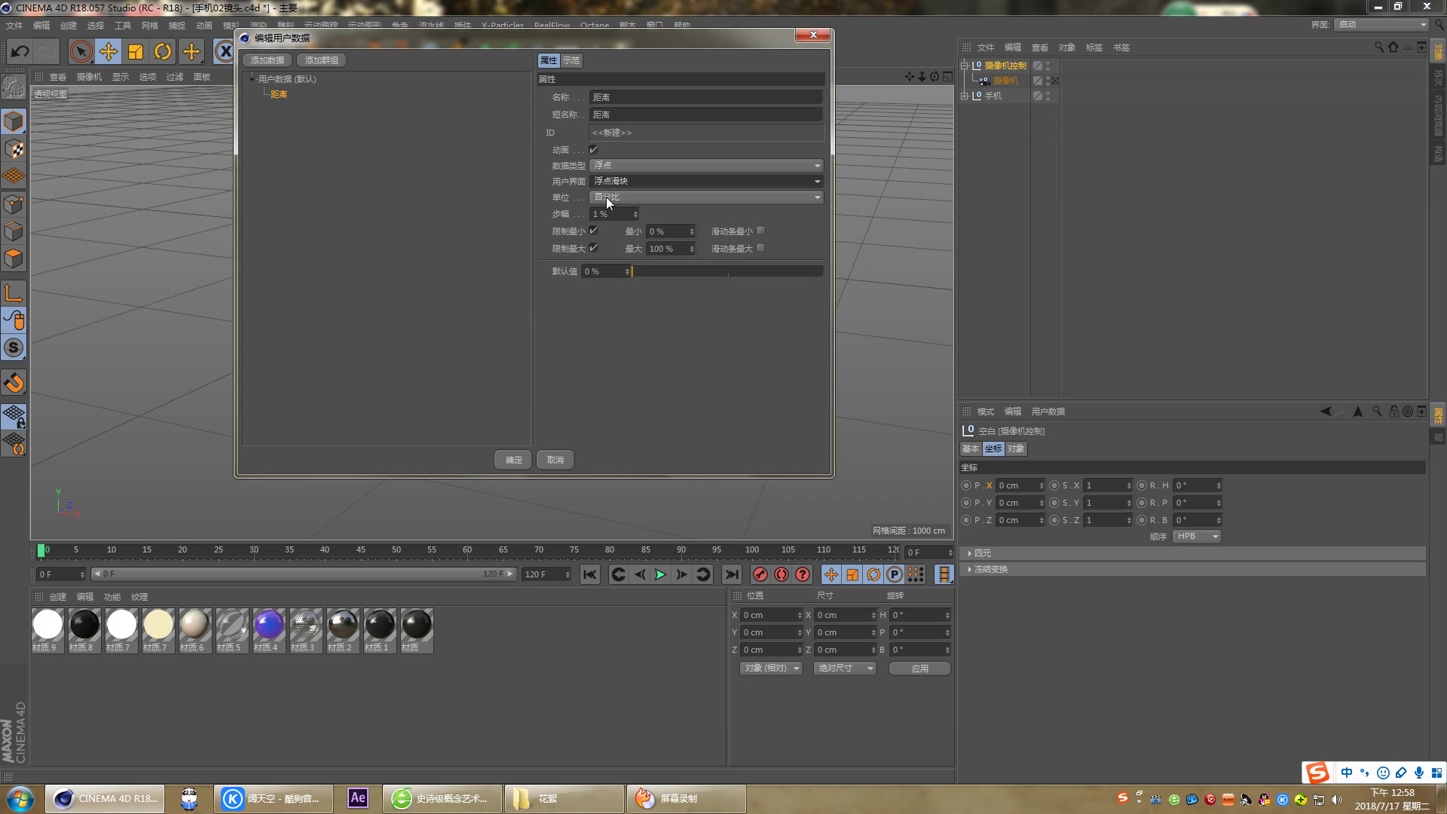Select the Move tool in the toolbar

pos(109,51)
